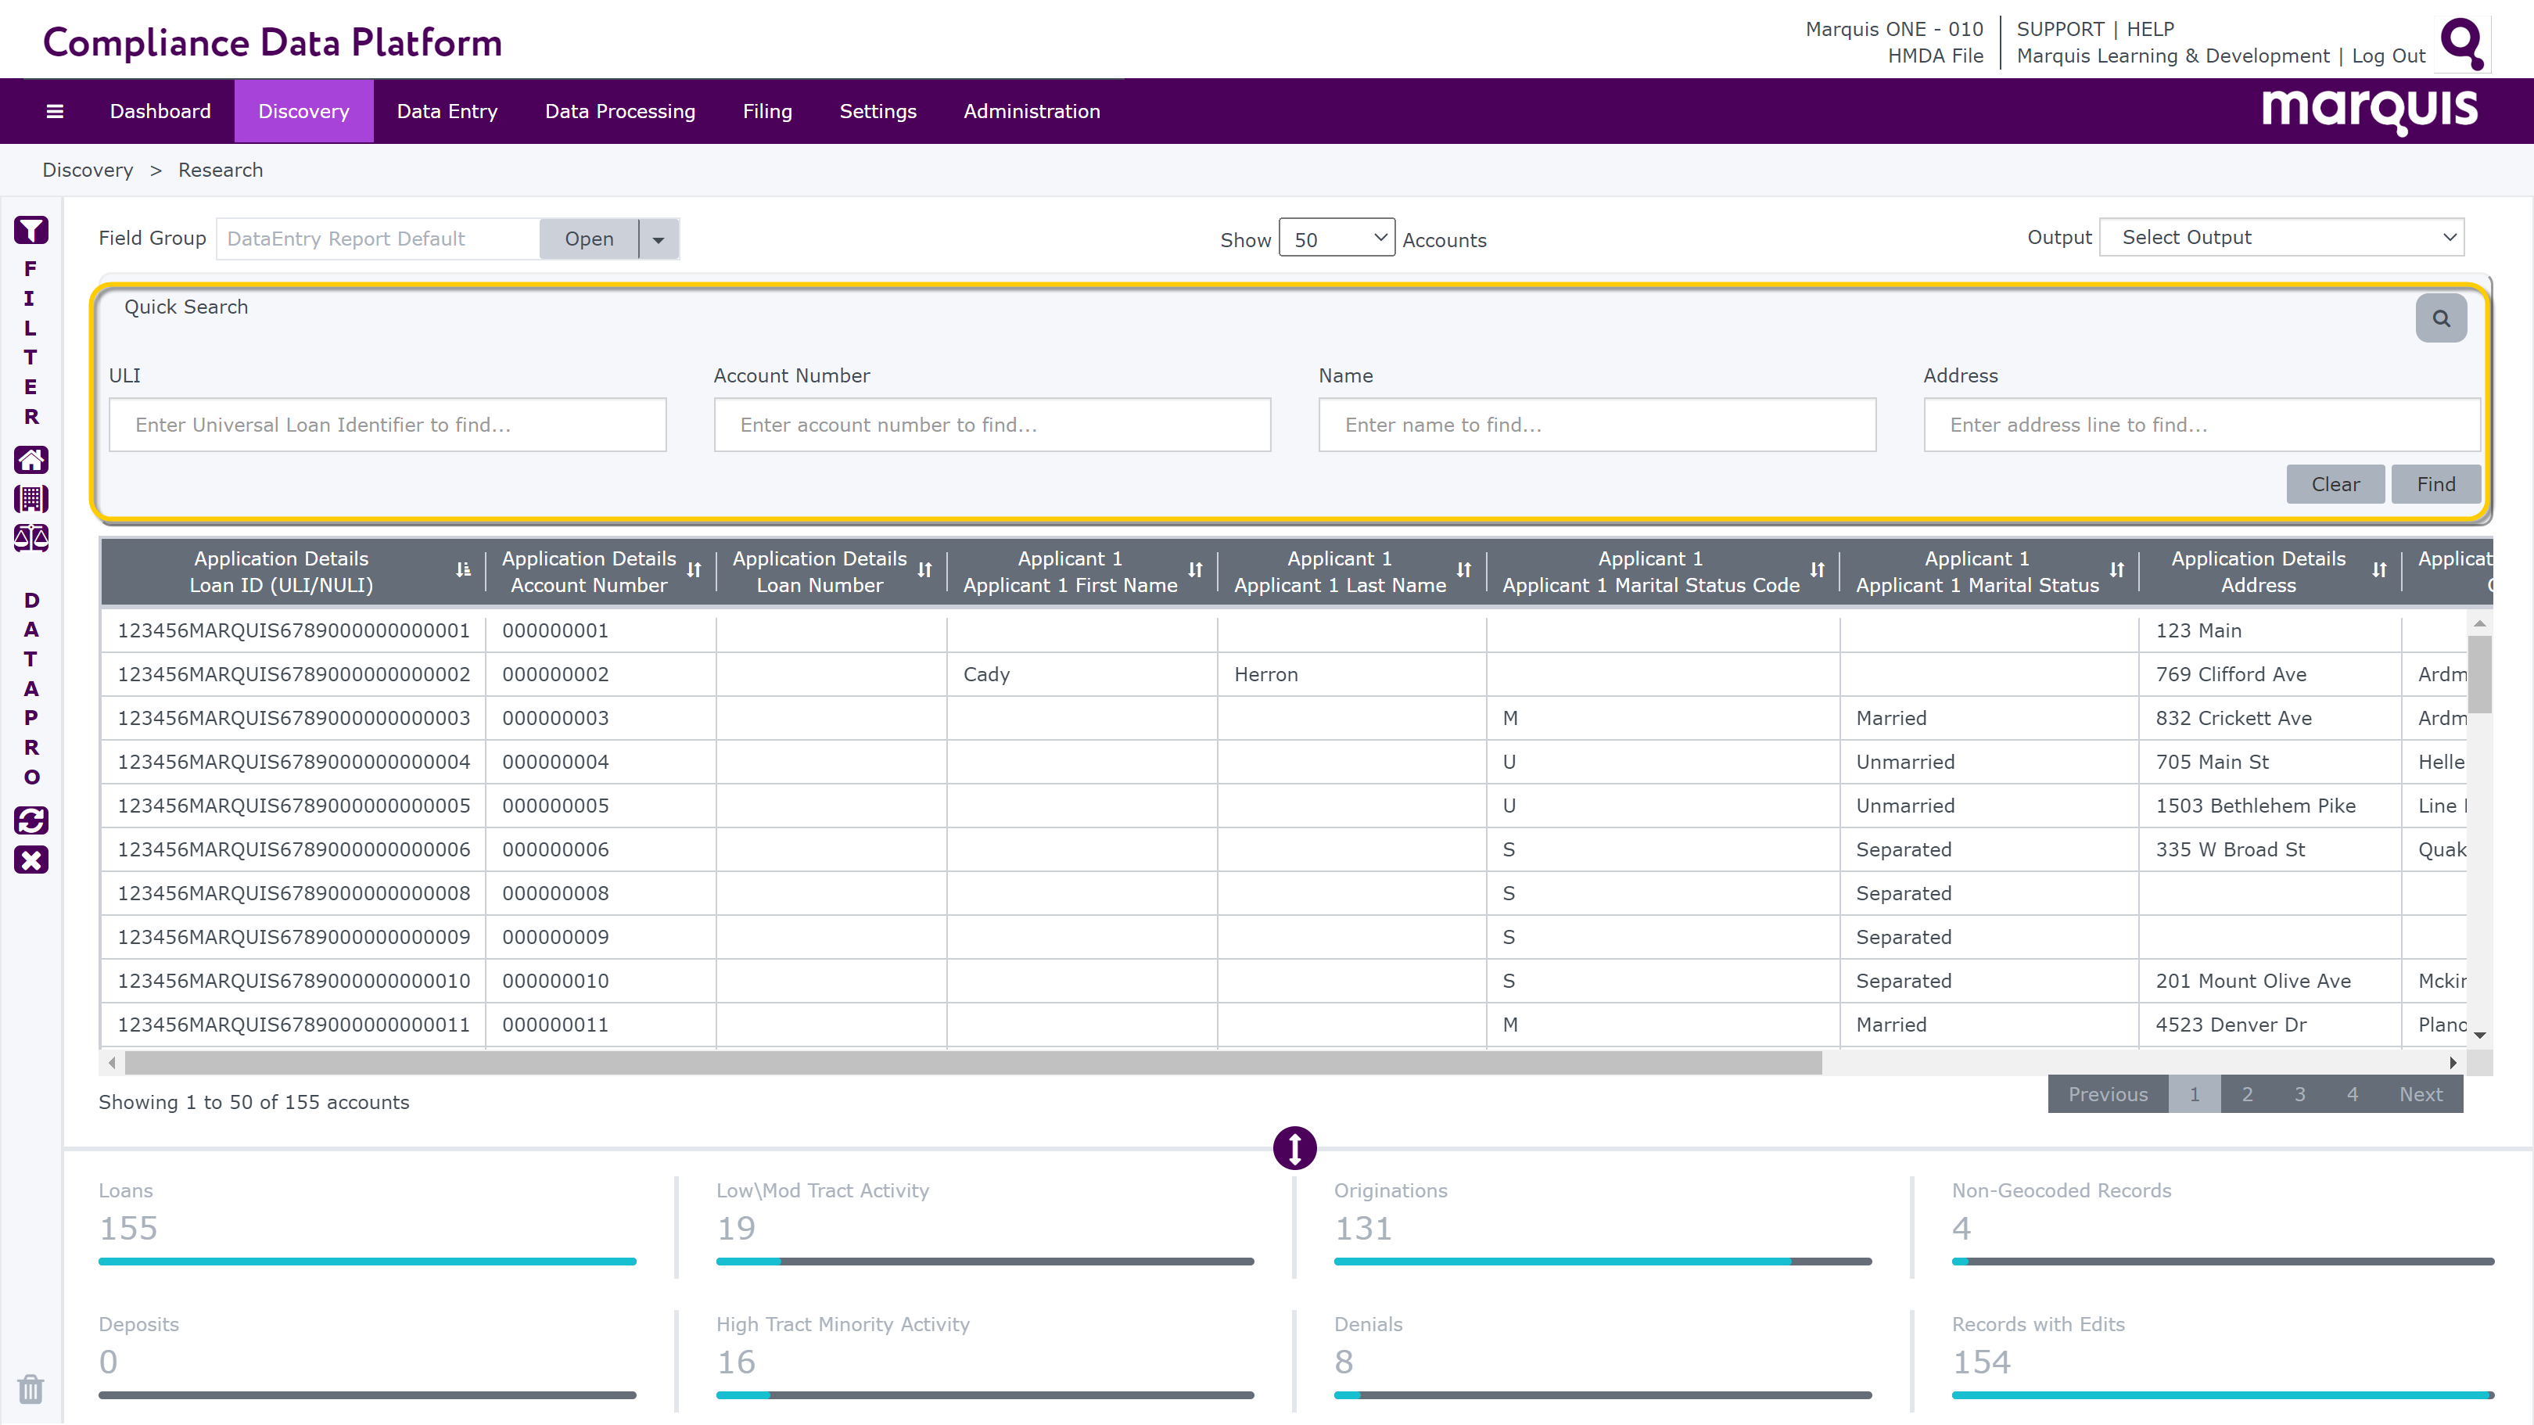This screenshot has height=1425, width=2534.
Task: Click loan ID ending in 0011
Action: point(293,1025)
